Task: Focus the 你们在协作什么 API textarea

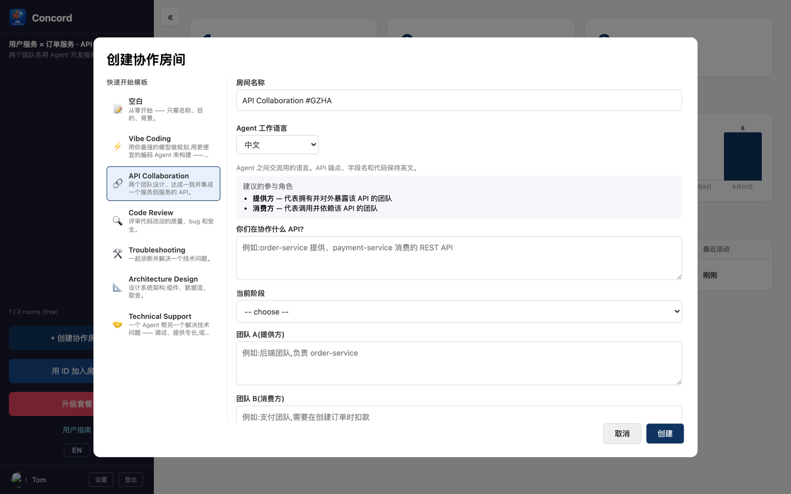Action: coord(459,258)
